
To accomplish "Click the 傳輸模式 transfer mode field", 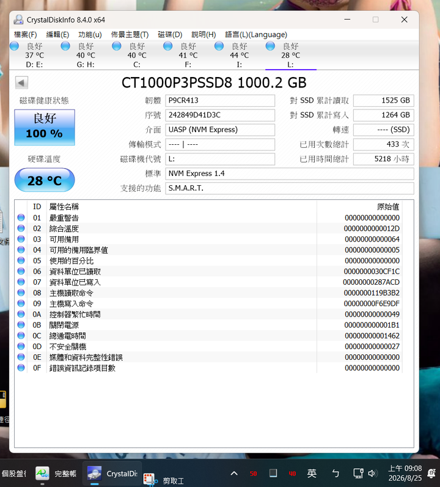I will (220, 144).
